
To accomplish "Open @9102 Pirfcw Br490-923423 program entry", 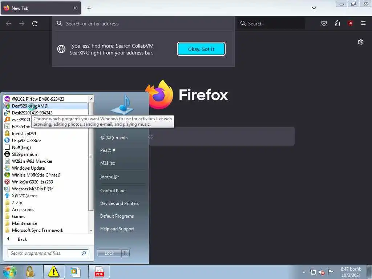I will (46, 99).
